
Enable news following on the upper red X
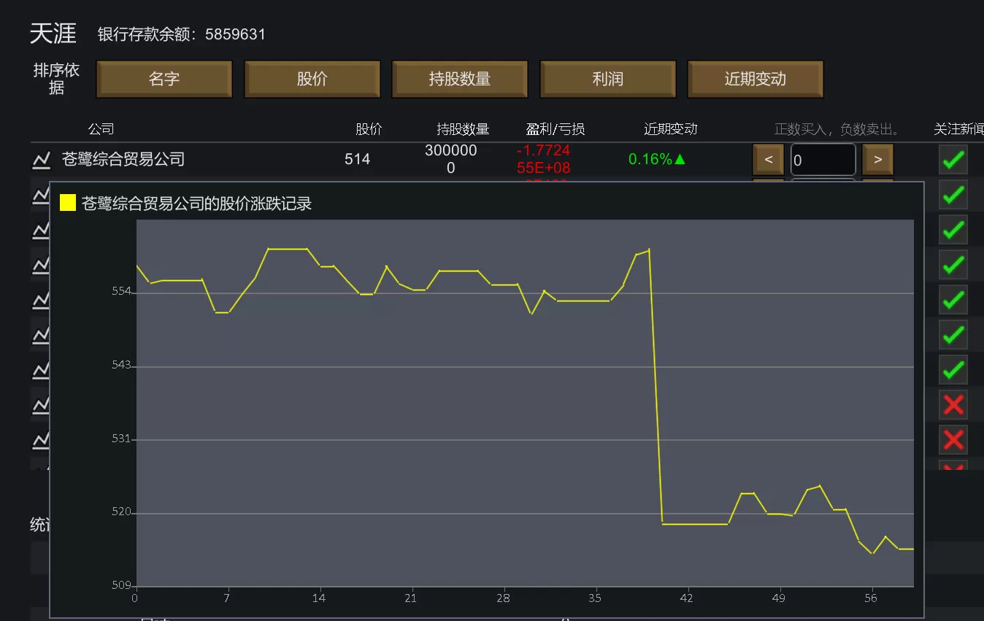pyautogui.click(x=953, y=404)
